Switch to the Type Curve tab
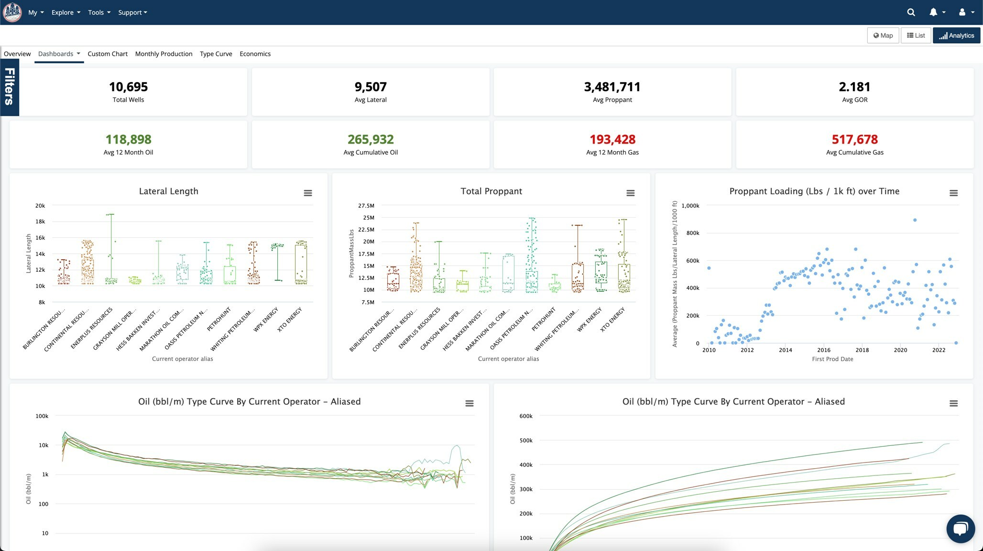The height and width of the screenshot is (551, 983). point(216,54)
